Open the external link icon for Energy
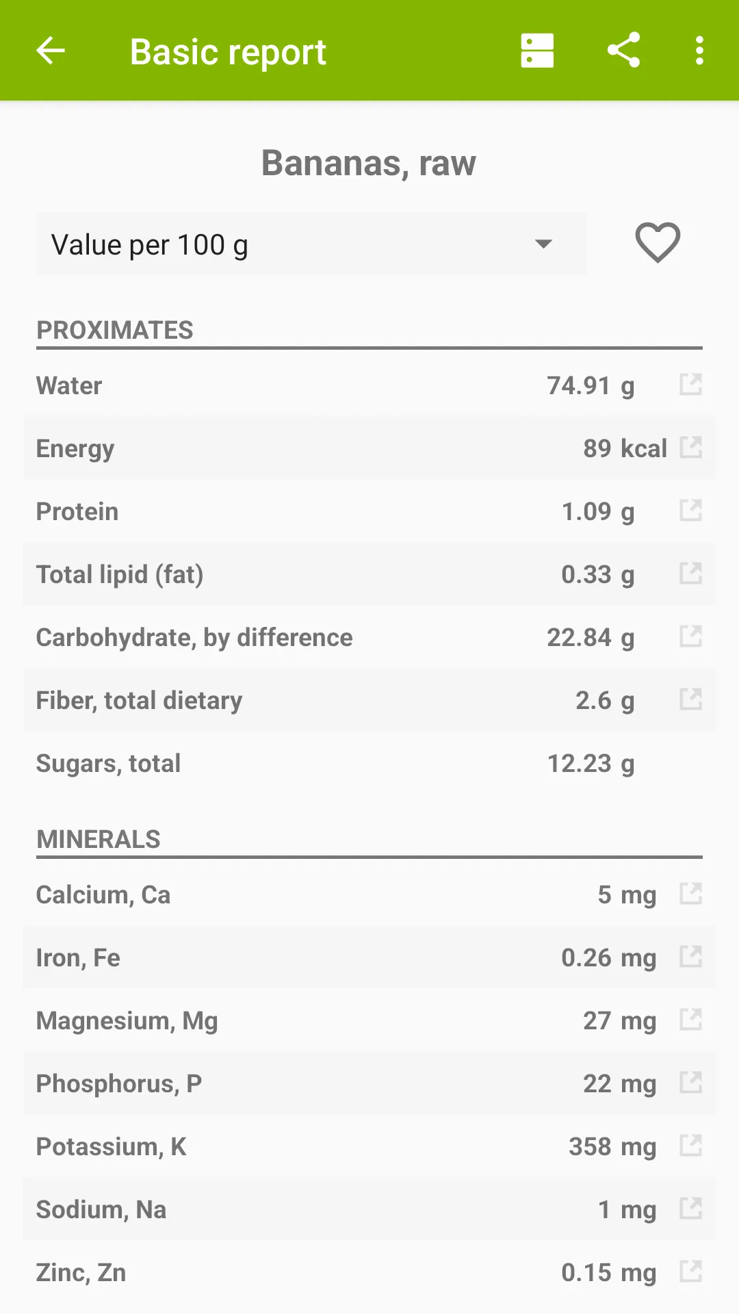 [690, 448]
